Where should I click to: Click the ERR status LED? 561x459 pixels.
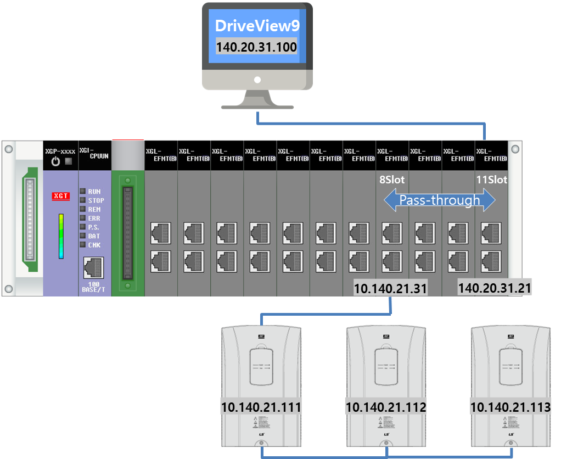pyautogui.click(x=82, y=217)
